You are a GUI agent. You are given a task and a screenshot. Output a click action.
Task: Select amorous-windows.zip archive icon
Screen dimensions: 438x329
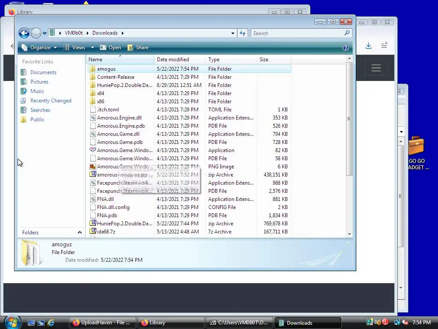coord(93,174)
